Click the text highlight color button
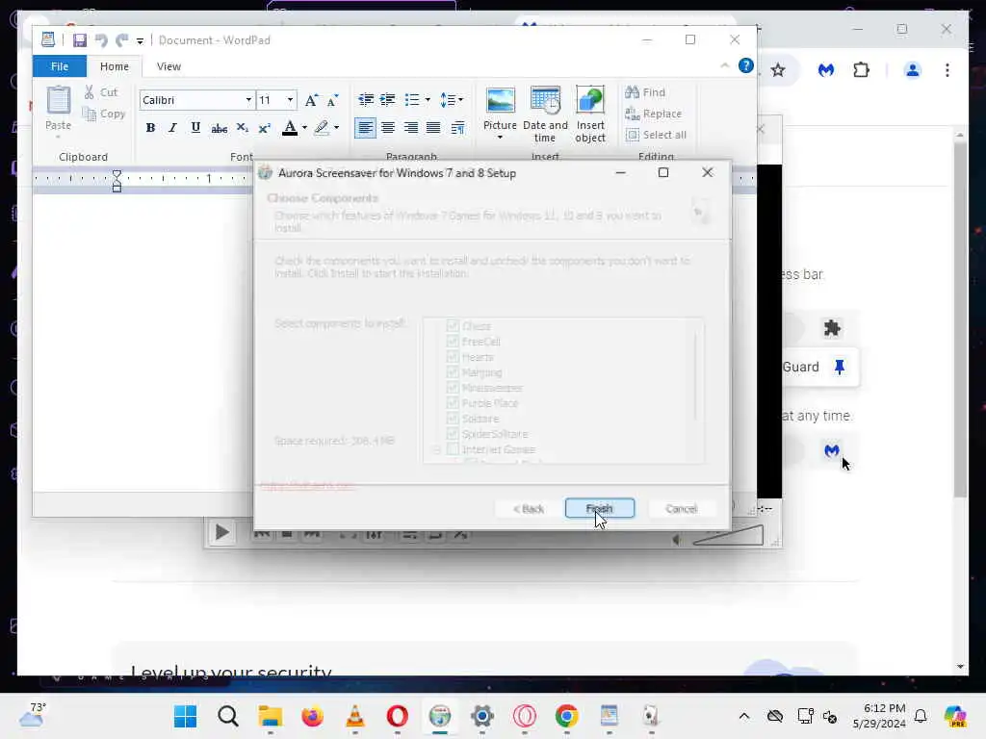 [322, 128]
